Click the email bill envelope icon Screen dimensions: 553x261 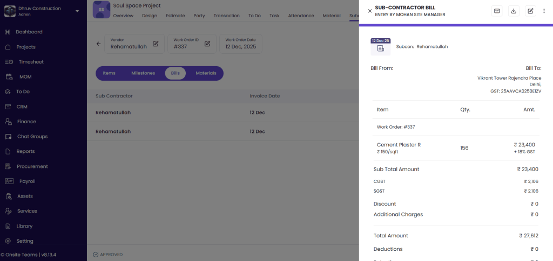[x=497, y=11]
